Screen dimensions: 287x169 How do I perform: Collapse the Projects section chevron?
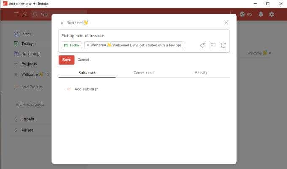click(x=16, y=64)
